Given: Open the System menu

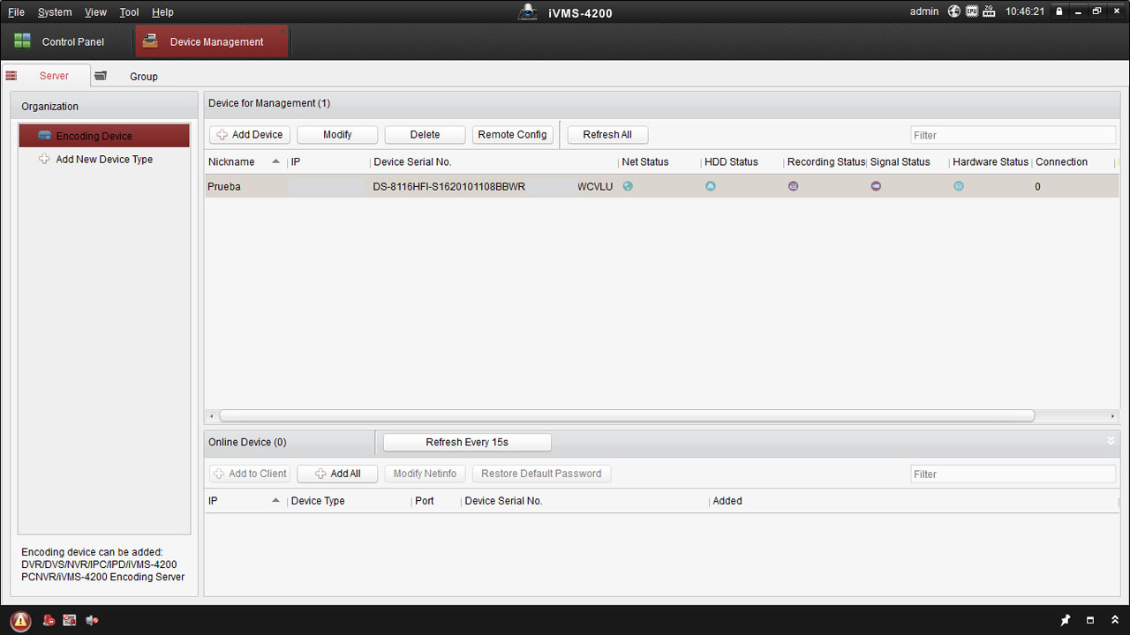Looking at the screenshot, I should click(x=55, y=12).
